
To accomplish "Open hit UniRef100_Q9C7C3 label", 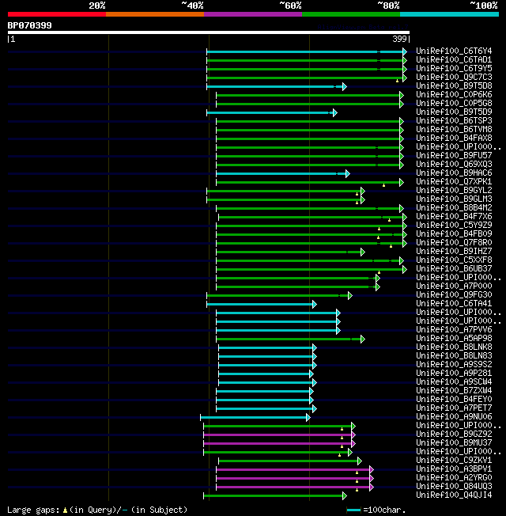I will click(x=454, y=77).
